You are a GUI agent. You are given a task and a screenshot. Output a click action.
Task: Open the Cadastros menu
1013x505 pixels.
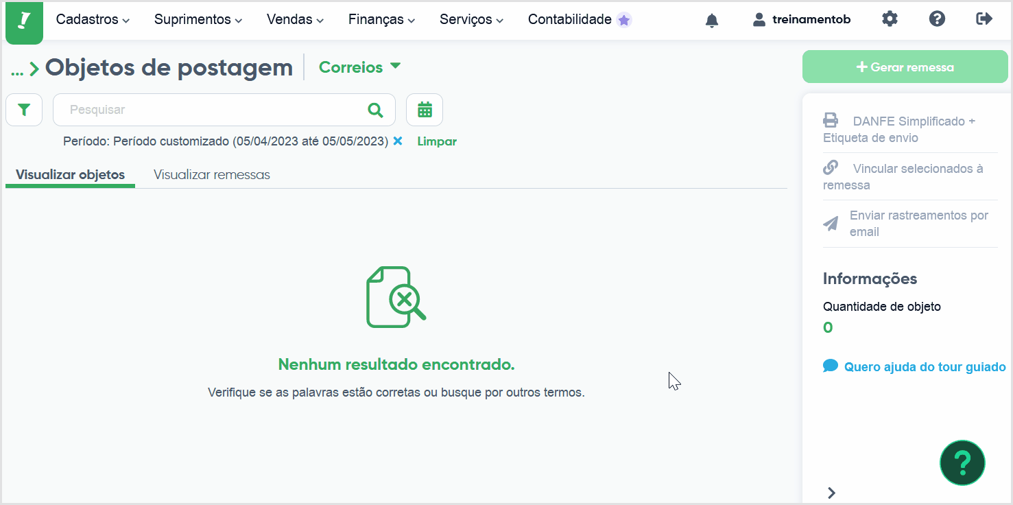(93, 20)
